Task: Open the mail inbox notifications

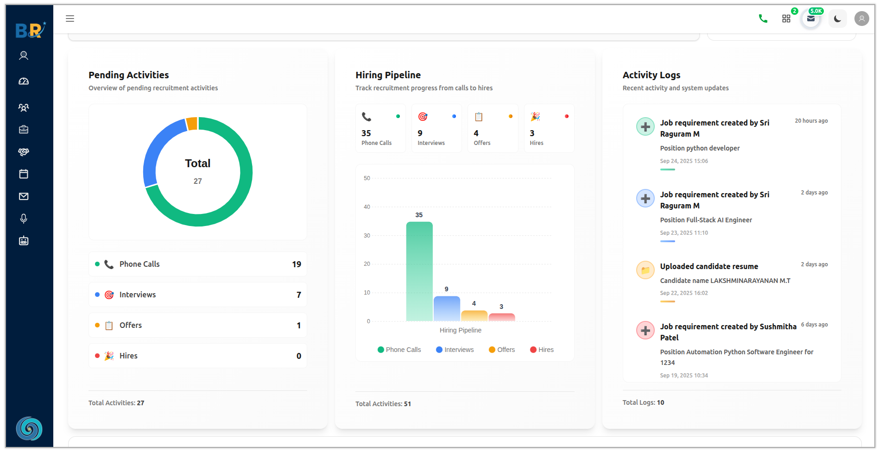Action: (811, 19)
